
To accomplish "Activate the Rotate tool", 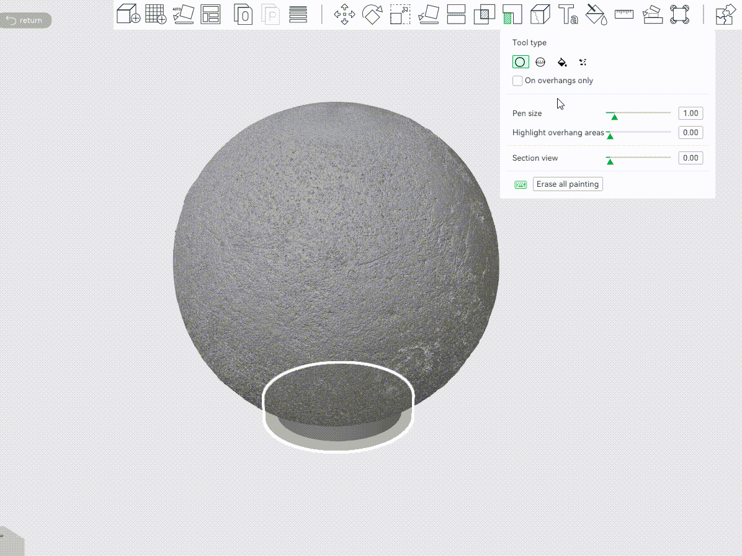I will click(372, 14).
